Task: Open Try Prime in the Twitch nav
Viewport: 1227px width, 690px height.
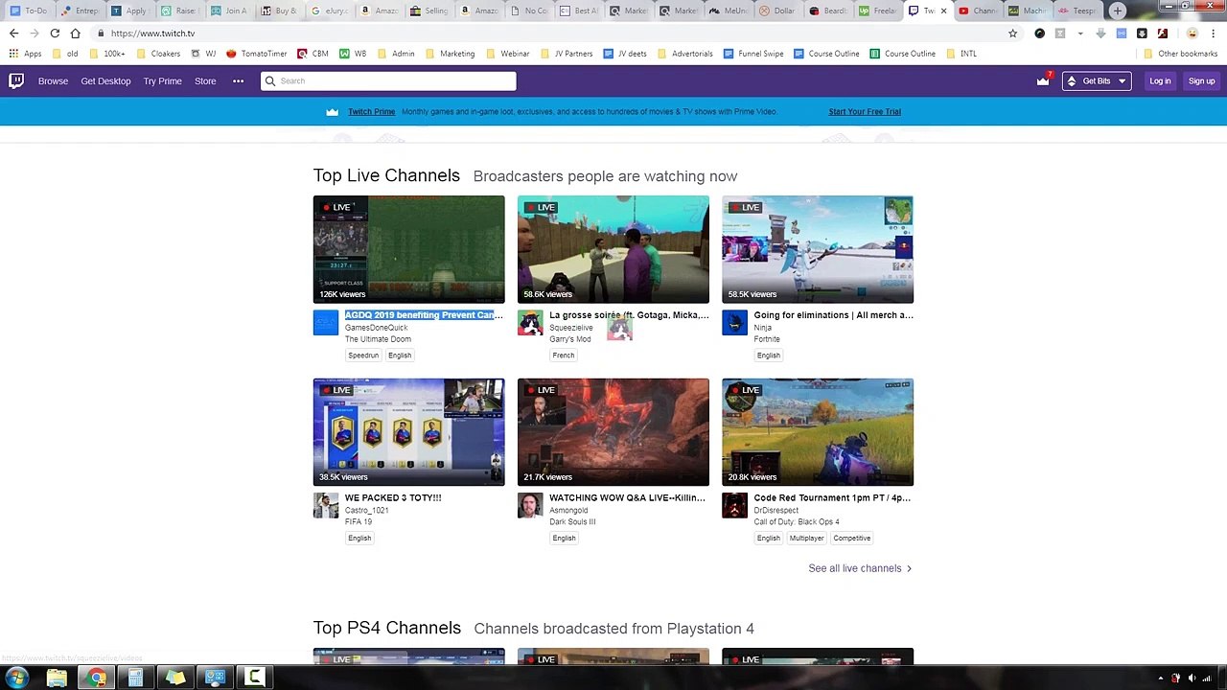Action: [162, 80]
